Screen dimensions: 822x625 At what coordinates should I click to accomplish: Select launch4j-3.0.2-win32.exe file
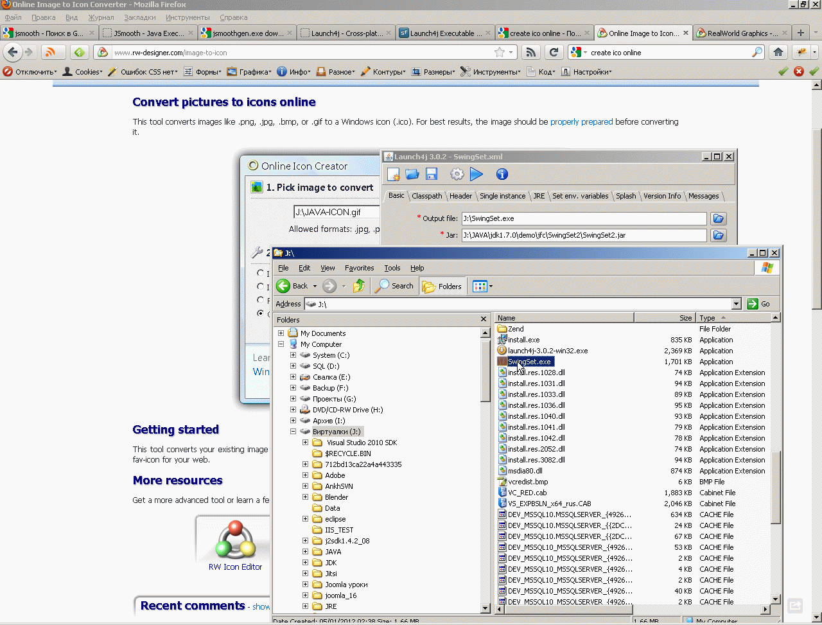[548, 351]
